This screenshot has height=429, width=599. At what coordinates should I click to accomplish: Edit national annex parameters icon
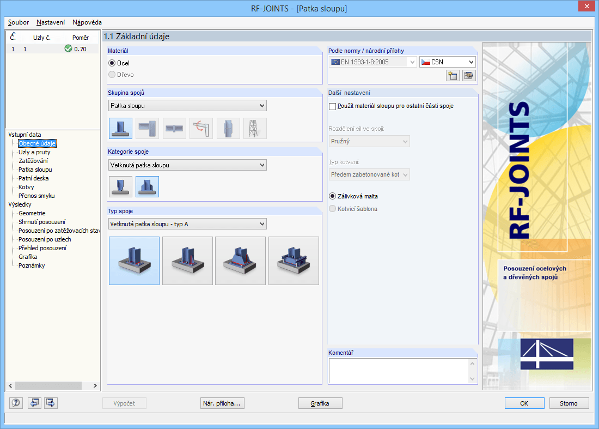point(469,75)
